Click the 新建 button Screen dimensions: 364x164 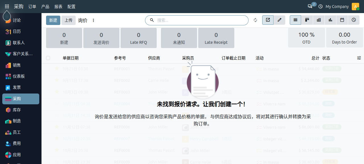click(53, 20)
